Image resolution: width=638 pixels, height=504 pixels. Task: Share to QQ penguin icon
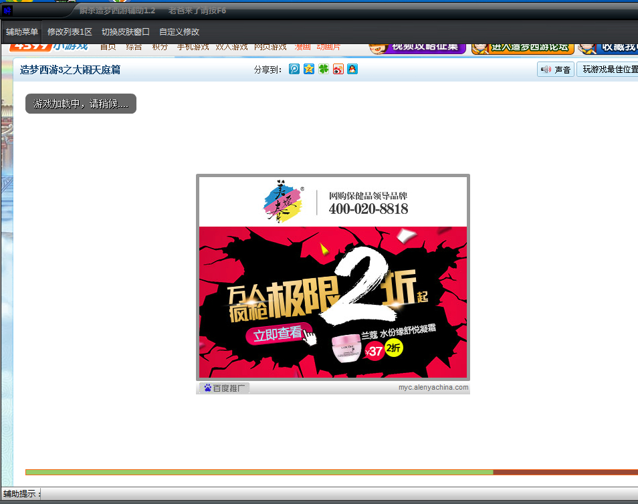(352, 69)
